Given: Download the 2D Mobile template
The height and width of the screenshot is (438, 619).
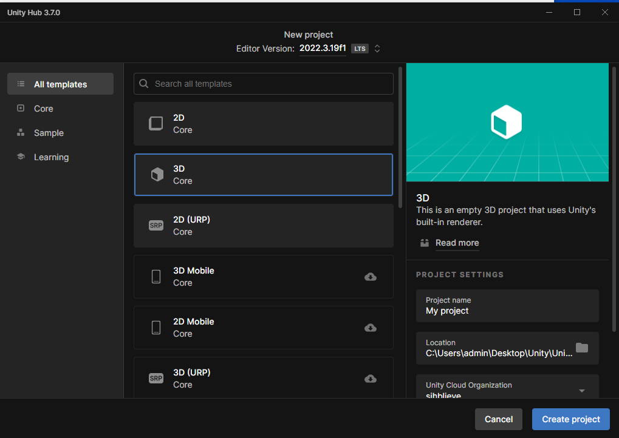Looking at the screenshot, I should click(x=371, y=328).
